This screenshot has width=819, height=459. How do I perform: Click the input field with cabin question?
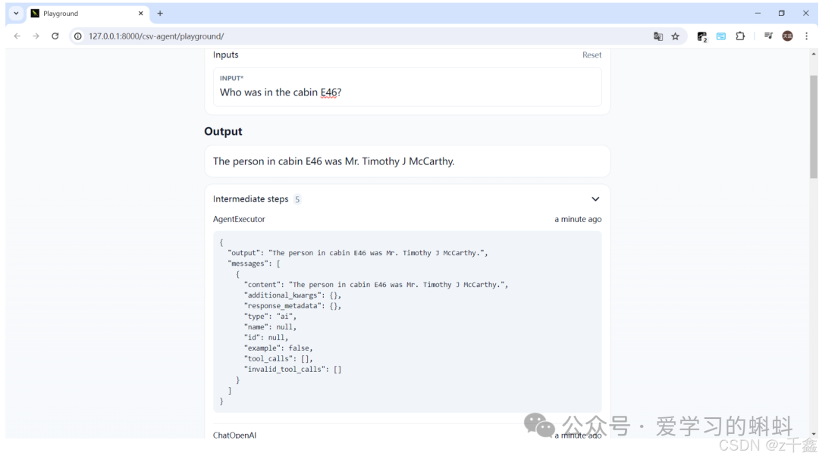coord(407,92)
